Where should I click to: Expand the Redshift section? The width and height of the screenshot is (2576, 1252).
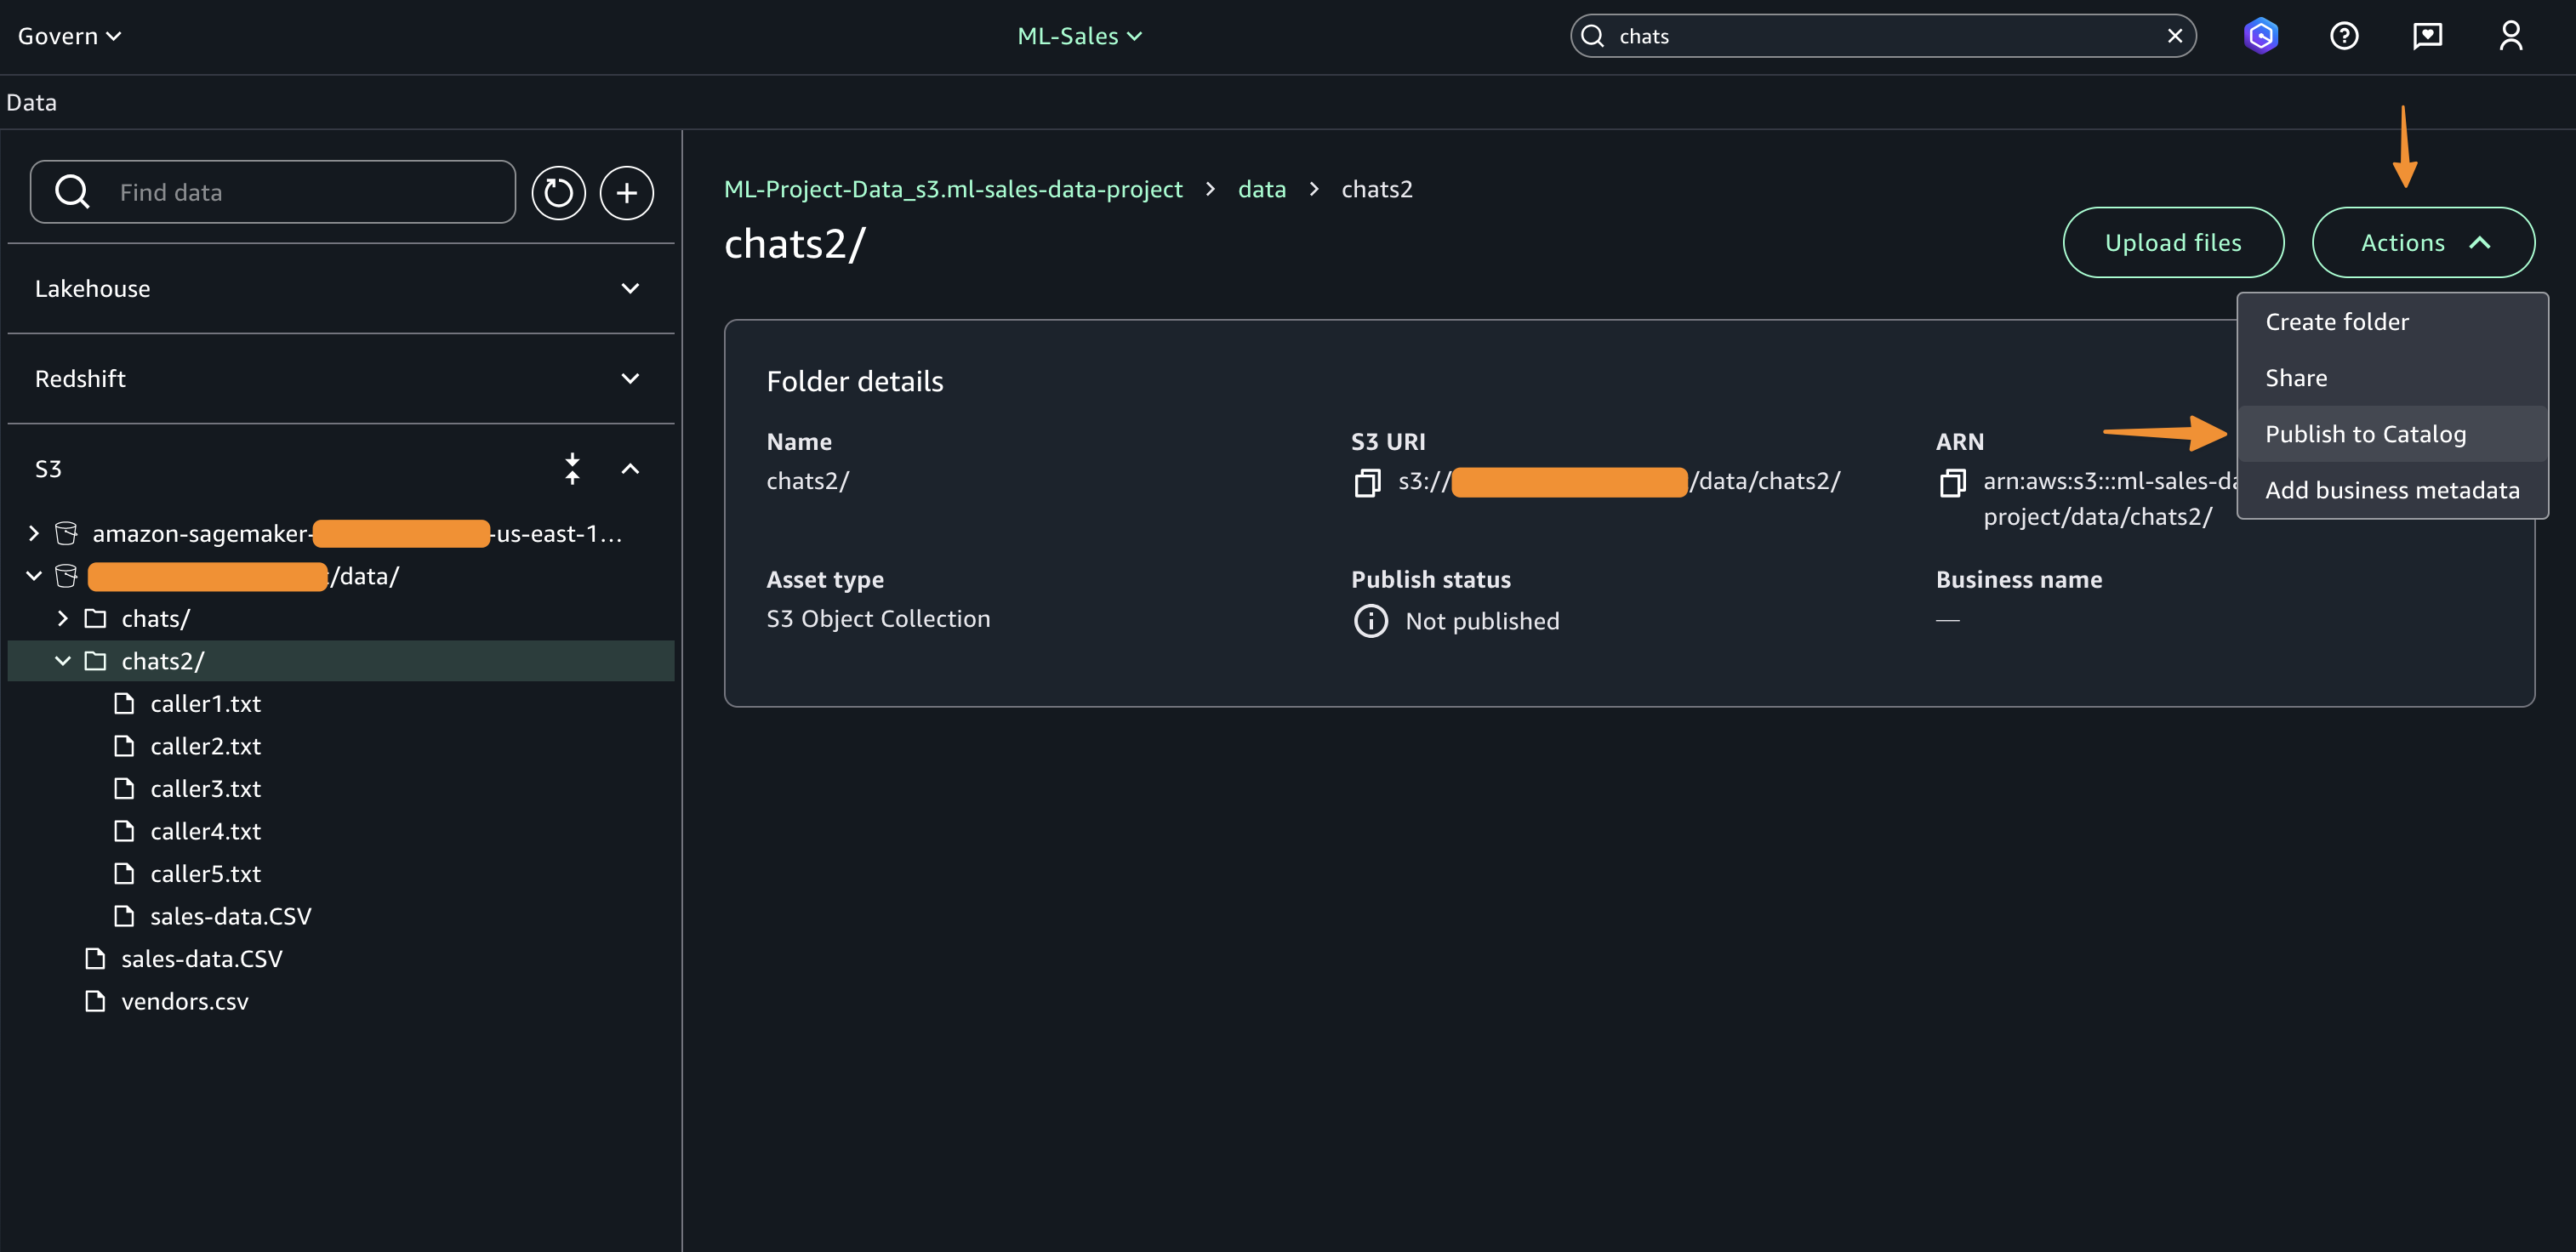[630, 379]
